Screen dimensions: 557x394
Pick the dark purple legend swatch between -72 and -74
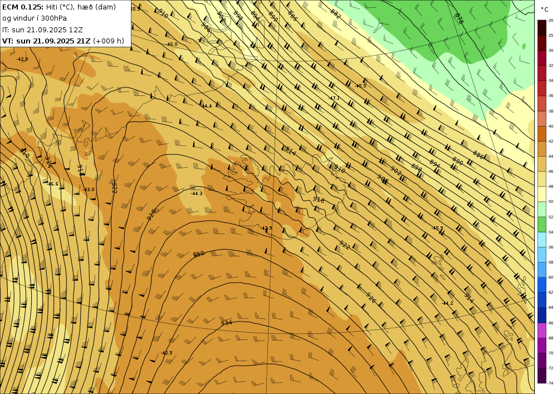point(542,376)
